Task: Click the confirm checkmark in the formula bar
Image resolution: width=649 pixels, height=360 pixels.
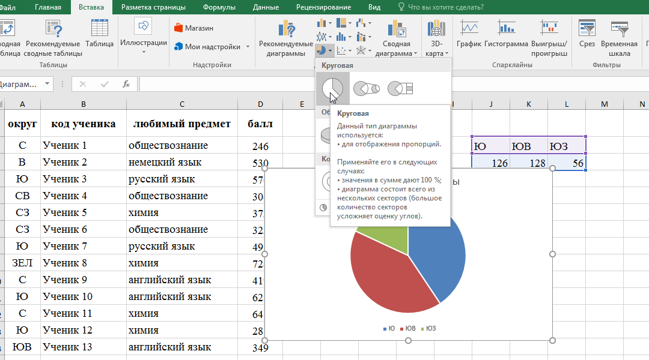Action: tap(105, 84)
